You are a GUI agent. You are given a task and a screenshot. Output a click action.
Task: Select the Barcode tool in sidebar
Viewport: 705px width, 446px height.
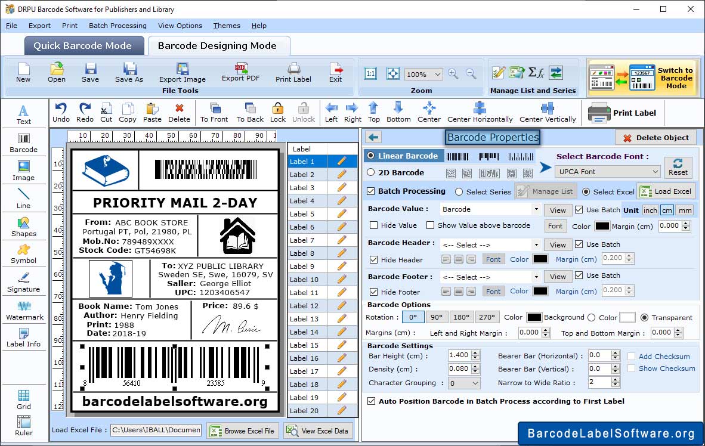[x=23, y=143]
